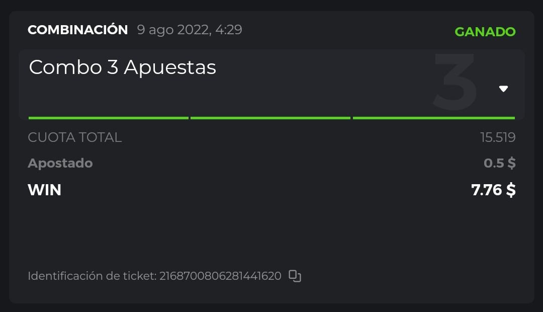Open the Combo 3 Apuestas title
The height and width of the screenshot is (312, 543).
point(122,67)
